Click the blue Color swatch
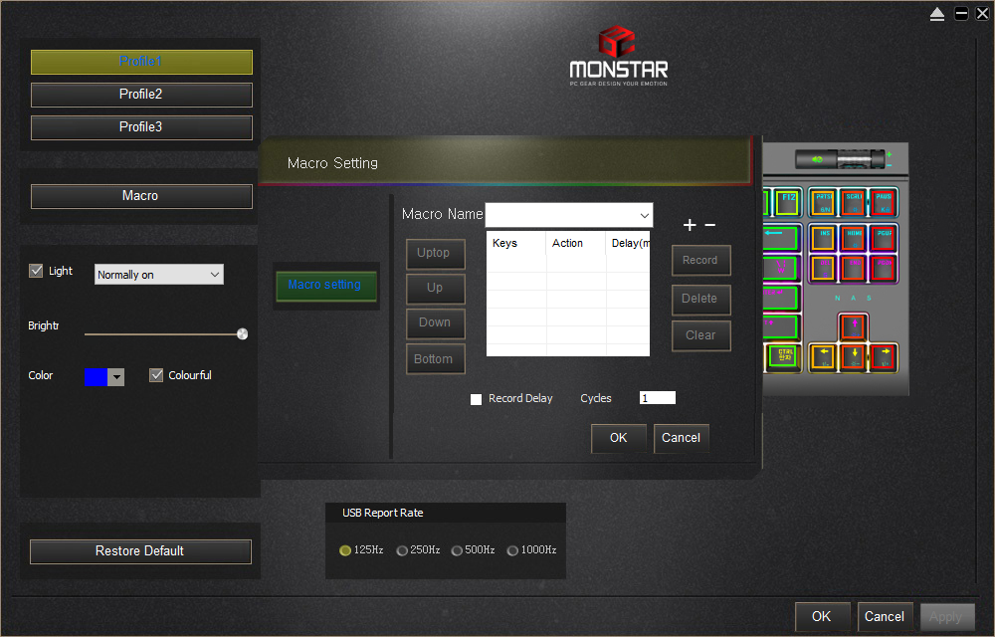This screenshot has height=637, width=995. point(96,377)
